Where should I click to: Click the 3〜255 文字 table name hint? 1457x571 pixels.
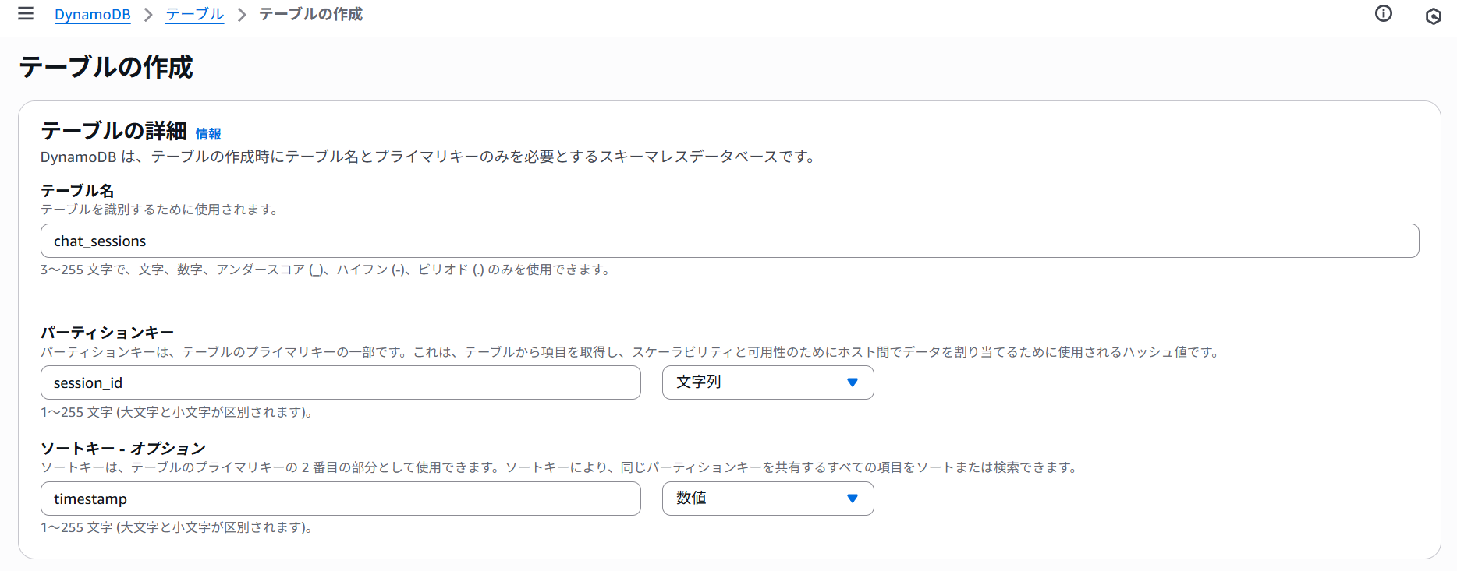326,270
